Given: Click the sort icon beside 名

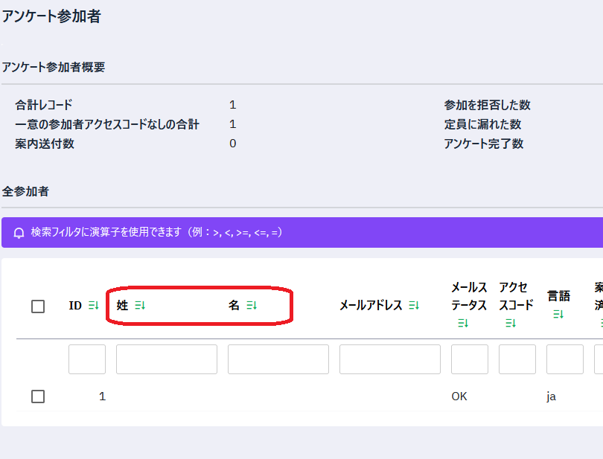Looking at the screenshot, I should click(x=252, y=306).
